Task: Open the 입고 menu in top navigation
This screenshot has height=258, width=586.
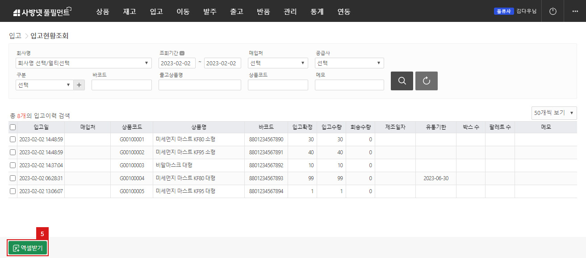Action: 156,12
